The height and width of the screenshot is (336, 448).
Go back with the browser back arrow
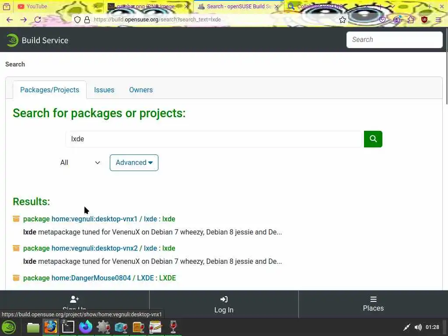[x=10, y=20]
